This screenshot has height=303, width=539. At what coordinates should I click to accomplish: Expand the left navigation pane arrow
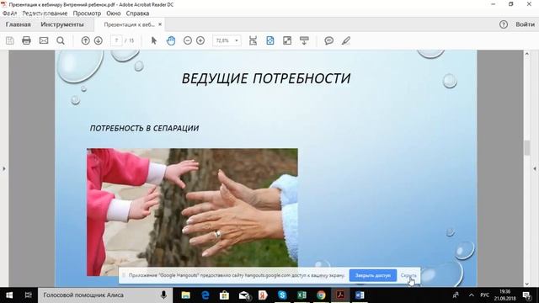[x=3, y=168]
